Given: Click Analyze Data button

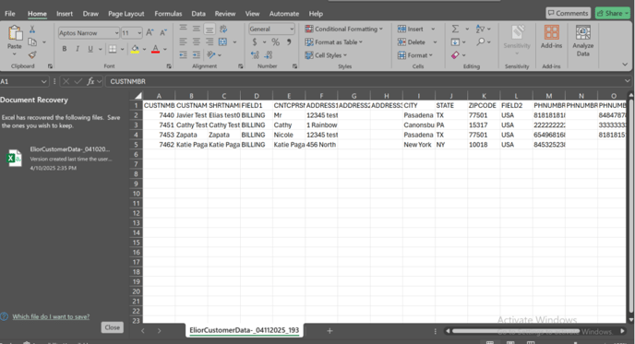Looking at the screenshot, I should (x=582, y=41).
